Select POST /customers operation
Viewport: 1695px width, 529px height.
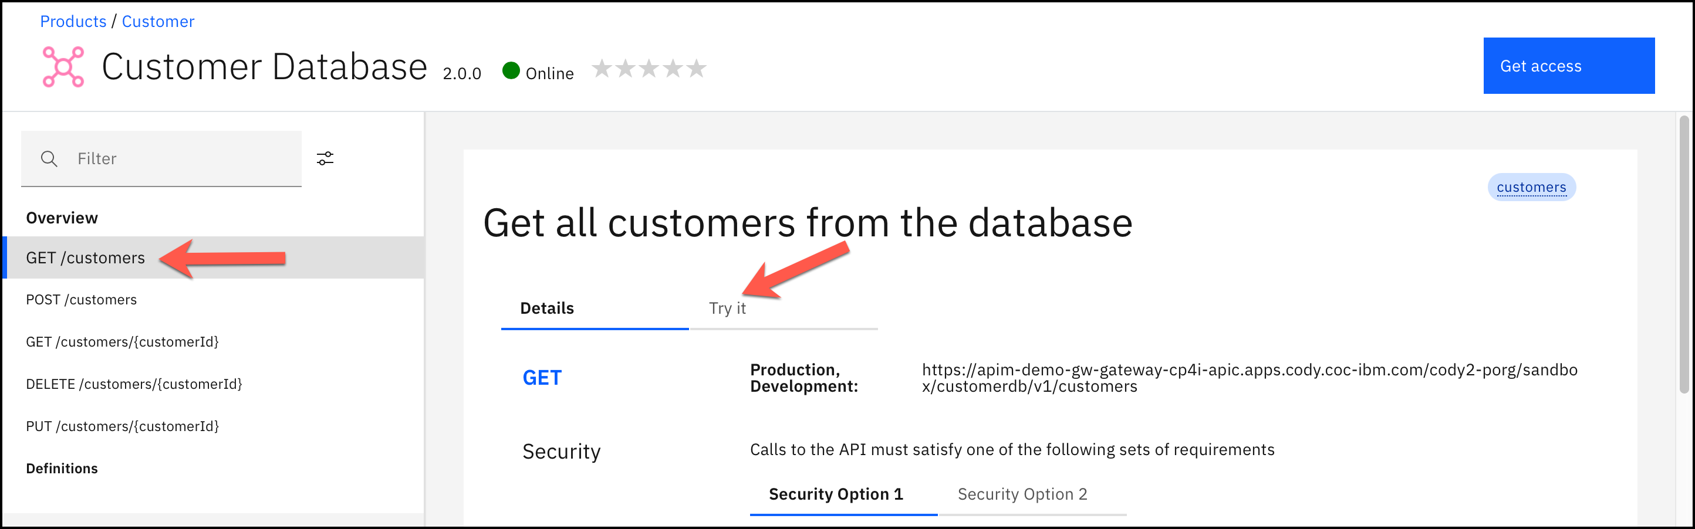(x=82, y=300)
